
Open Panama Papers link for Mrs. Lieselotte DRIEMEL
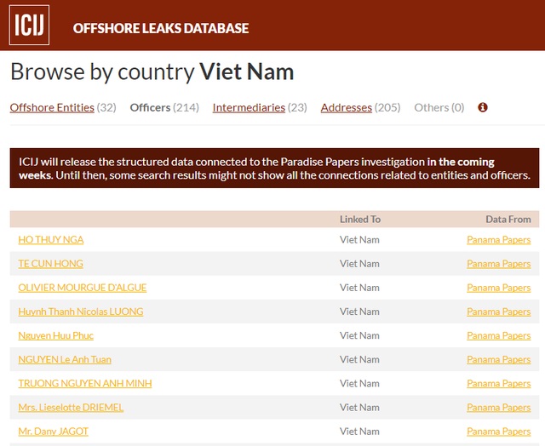[499, 408]
